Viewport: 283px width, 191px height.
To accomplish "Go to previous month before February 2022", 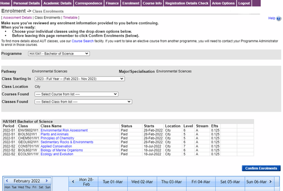I will click(6, 181).
